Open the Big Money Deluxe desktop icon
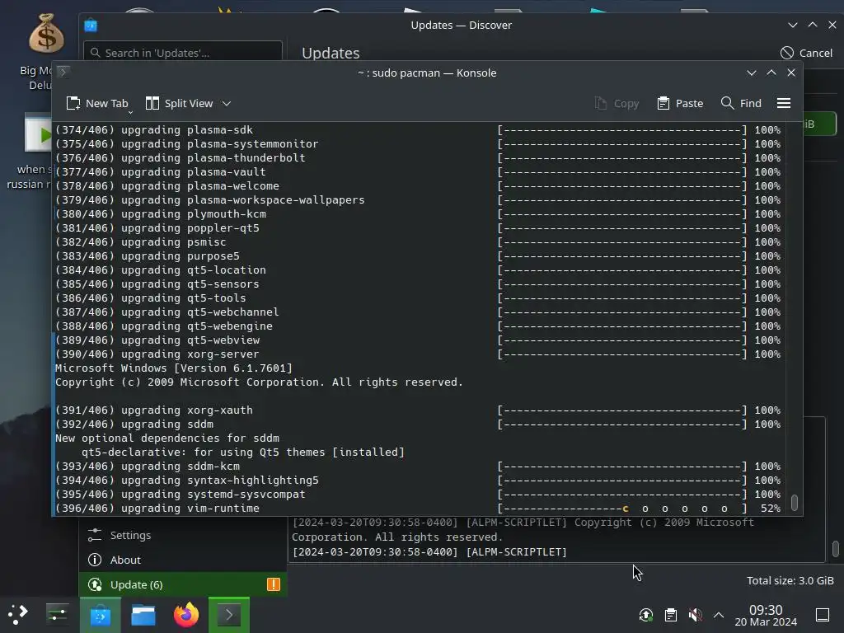844x633 pixels. pyautogui.click(x=46, y=33)
